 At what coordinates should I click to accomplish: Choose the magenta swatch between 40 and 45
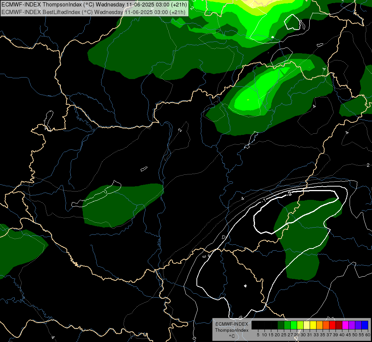345,325
